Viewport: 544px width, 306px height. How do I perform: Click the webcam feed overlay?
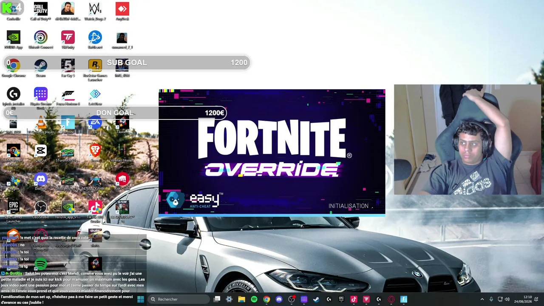click(467, 139)
